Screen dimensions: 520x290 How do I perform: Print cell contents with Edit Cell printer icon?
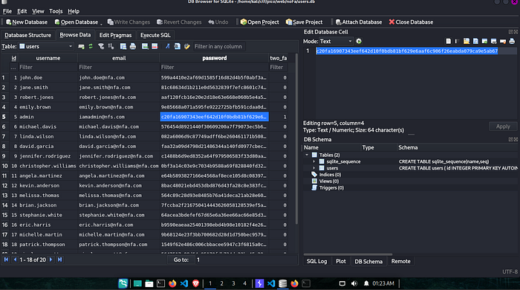click(x=512, y=41)
